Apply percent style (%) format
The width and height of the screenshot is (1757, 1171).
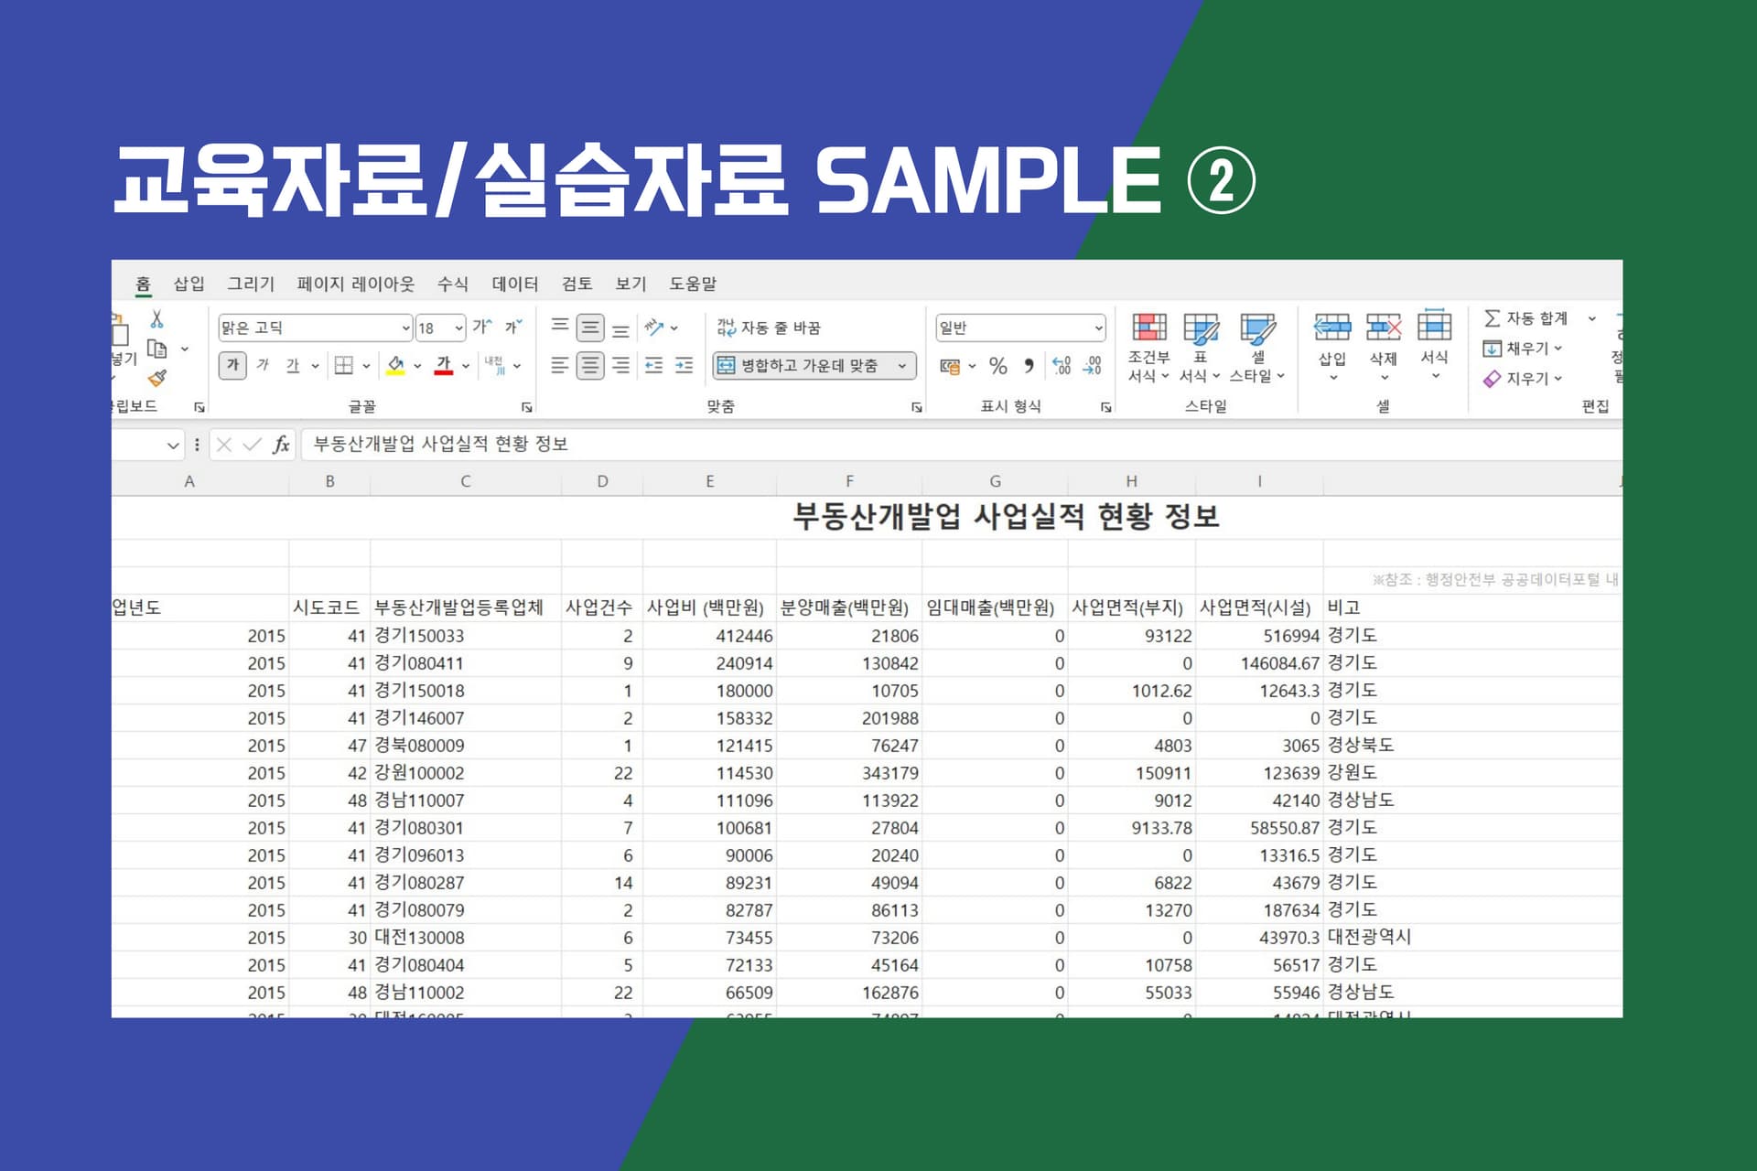[998, 366]
